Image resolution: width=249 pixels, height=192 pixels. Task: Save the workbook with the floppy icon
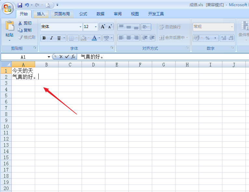(x=20, y=5)
